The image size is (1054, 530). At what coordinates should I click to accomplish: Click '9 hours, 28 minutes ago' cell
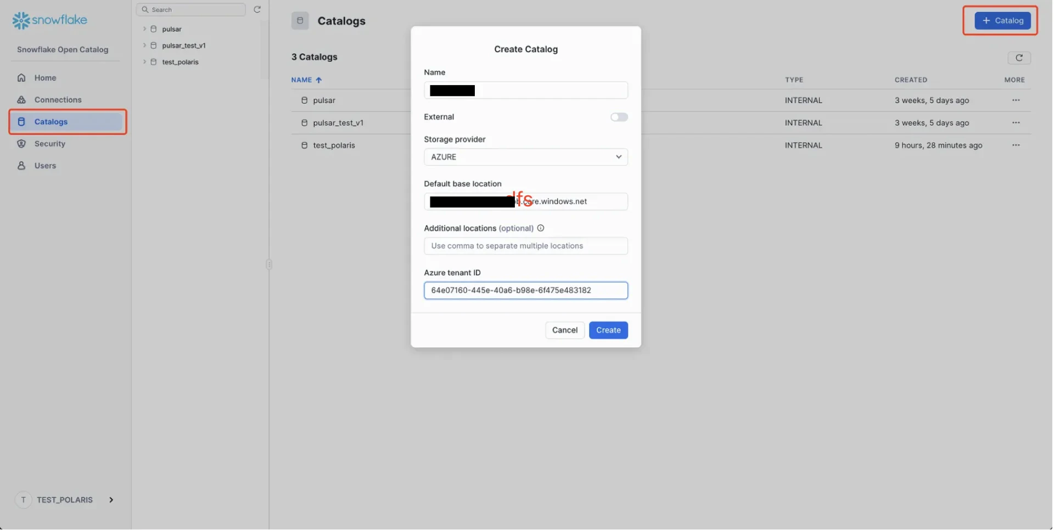(x=938, y=145)
